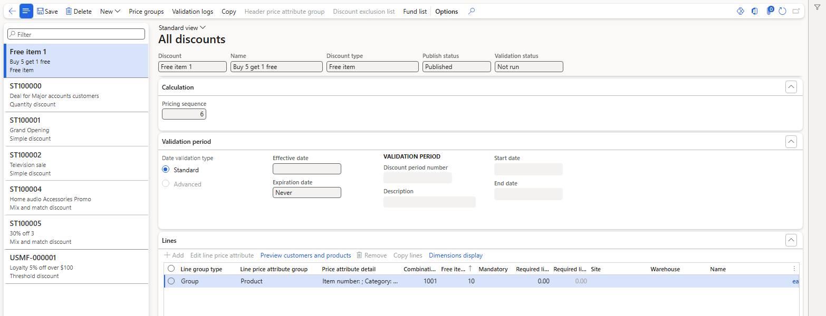The height and width of the screenshot is (316, 826).
Task: Delete the current discount
Action: [79, 11]
